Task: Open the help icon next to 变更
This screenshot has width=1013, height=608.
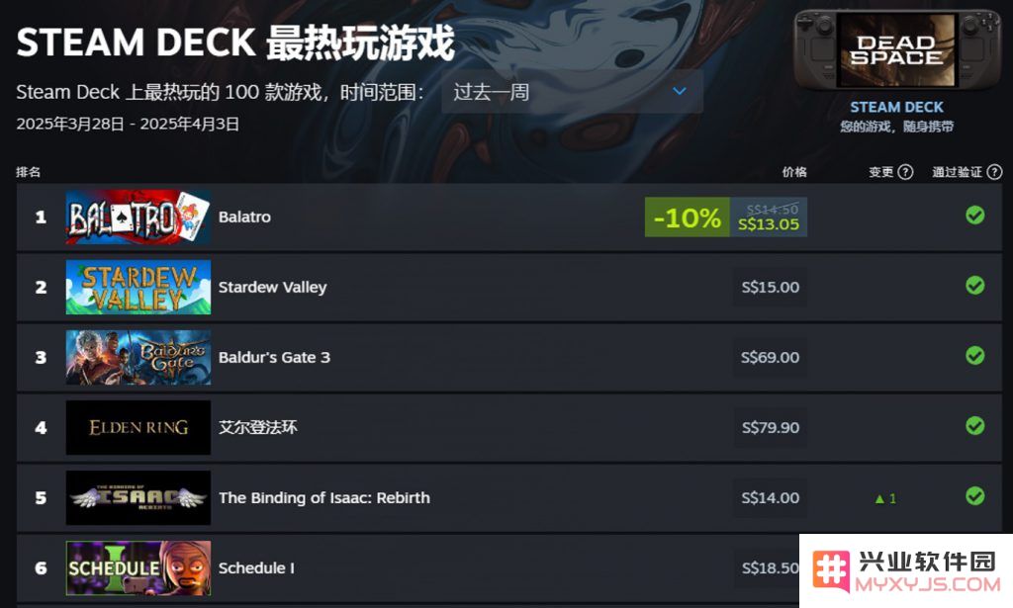Action: pos(906,172)
